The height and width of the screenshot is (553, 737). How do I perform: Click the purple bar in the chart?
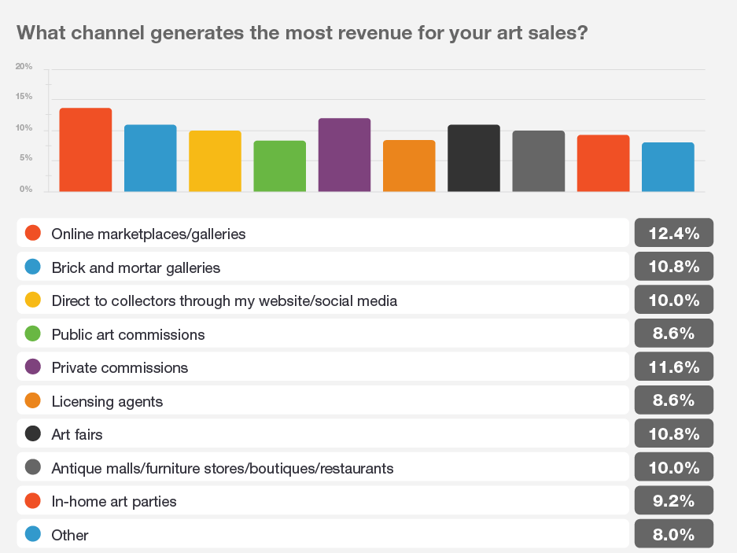tap(345, 155)
